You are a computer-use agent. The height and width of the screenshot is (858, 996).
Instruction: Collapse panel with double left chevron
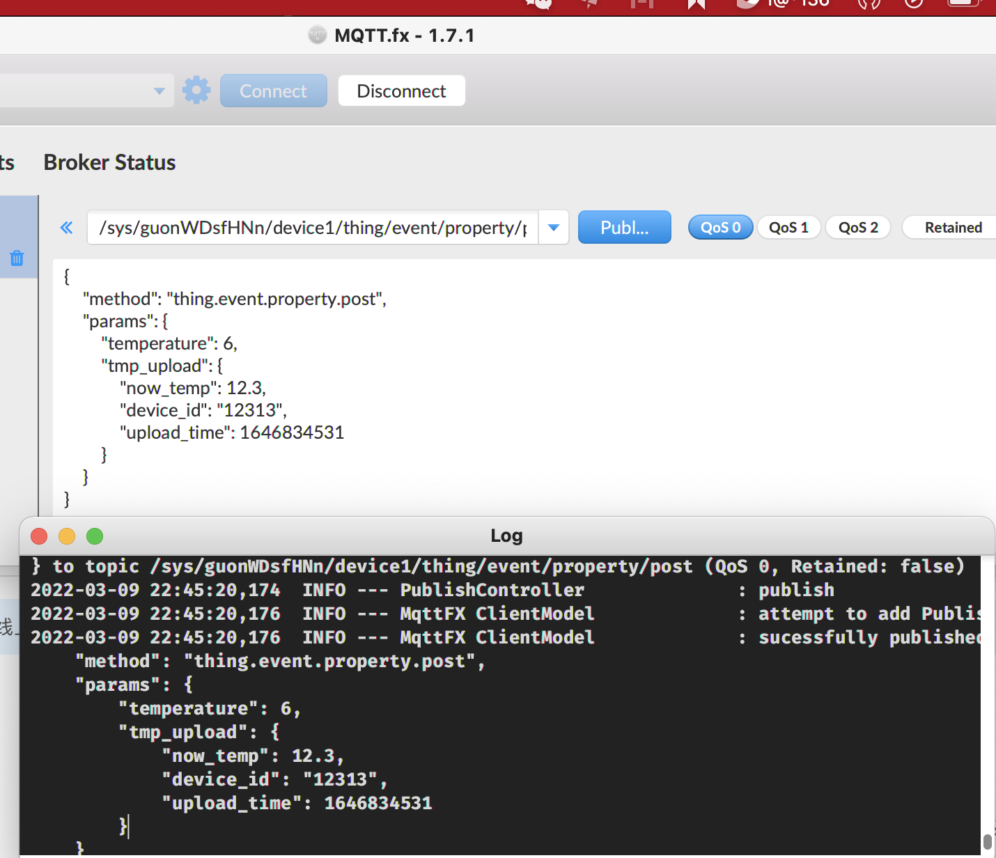[67, 228]
